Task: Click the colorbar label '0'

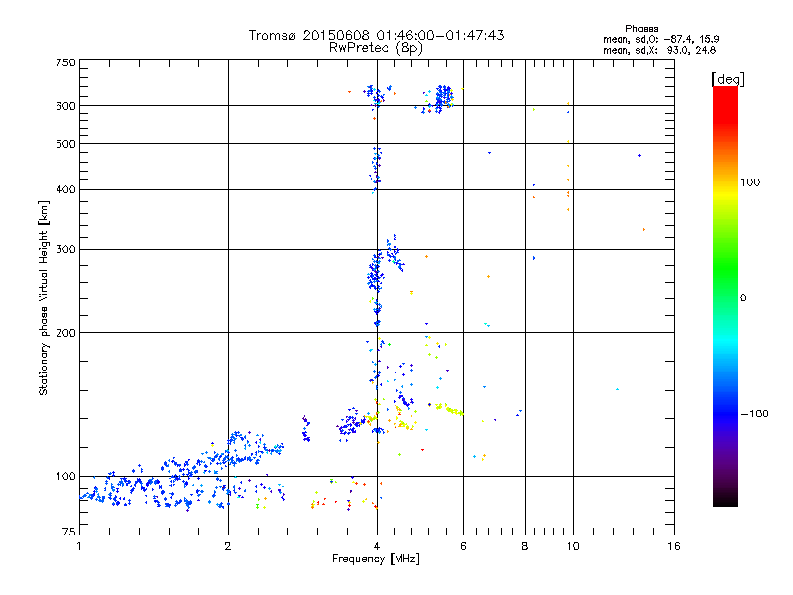Action: (743, 298)
